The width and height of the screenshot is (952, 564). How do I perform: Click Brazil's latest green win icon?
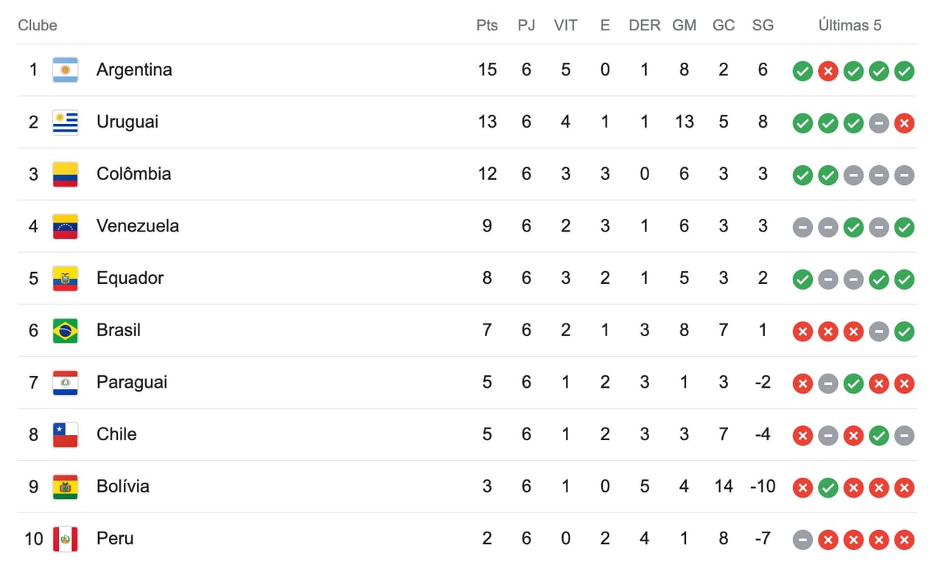(x=904, y=332)
